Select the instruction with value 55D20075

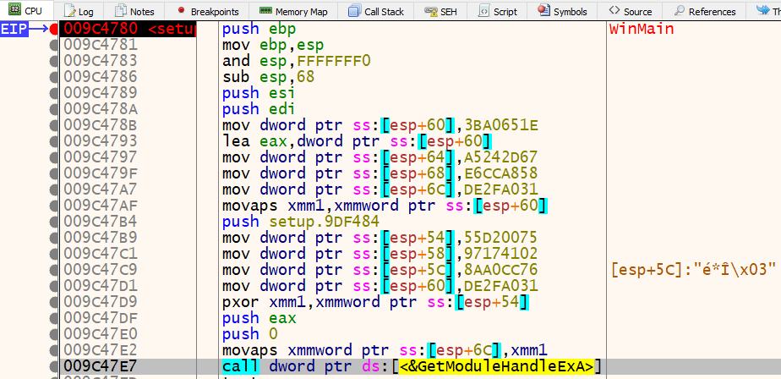pyautogui.click(x=380, y=238)
